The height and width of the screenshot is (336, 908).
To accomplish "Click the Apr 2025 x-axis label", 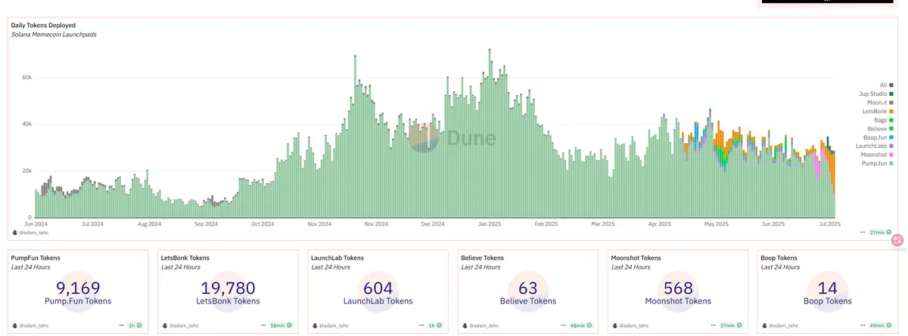I will [660, 224].
